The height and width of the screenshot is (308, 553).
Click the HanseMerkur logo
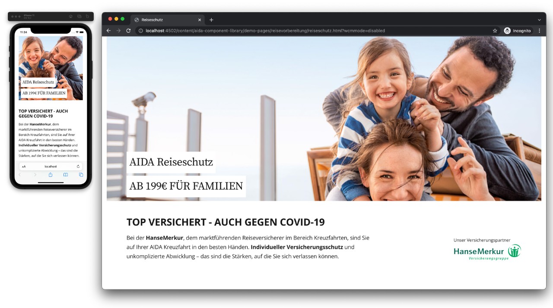pyautogui.click(x=487, y=252)
